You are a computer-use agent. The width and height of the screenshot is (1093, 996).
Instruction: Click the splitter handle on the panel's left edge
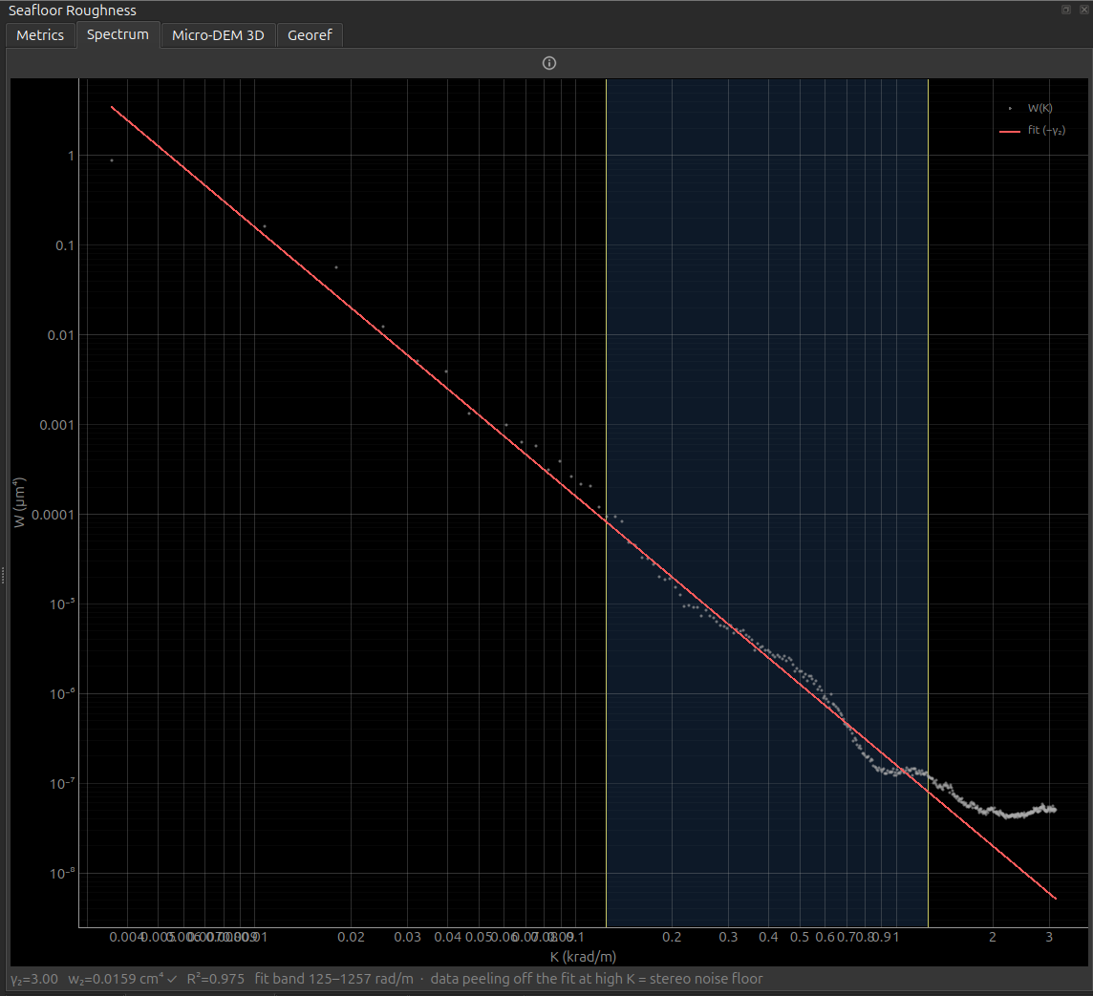coord(3,575)
